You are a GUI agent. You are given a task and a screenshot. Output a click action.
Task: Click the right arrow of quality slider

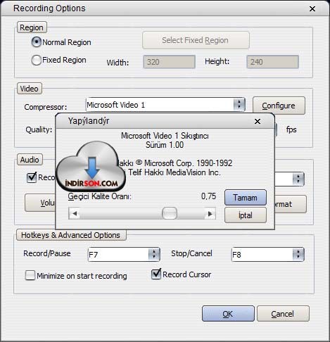coord(210,213)
